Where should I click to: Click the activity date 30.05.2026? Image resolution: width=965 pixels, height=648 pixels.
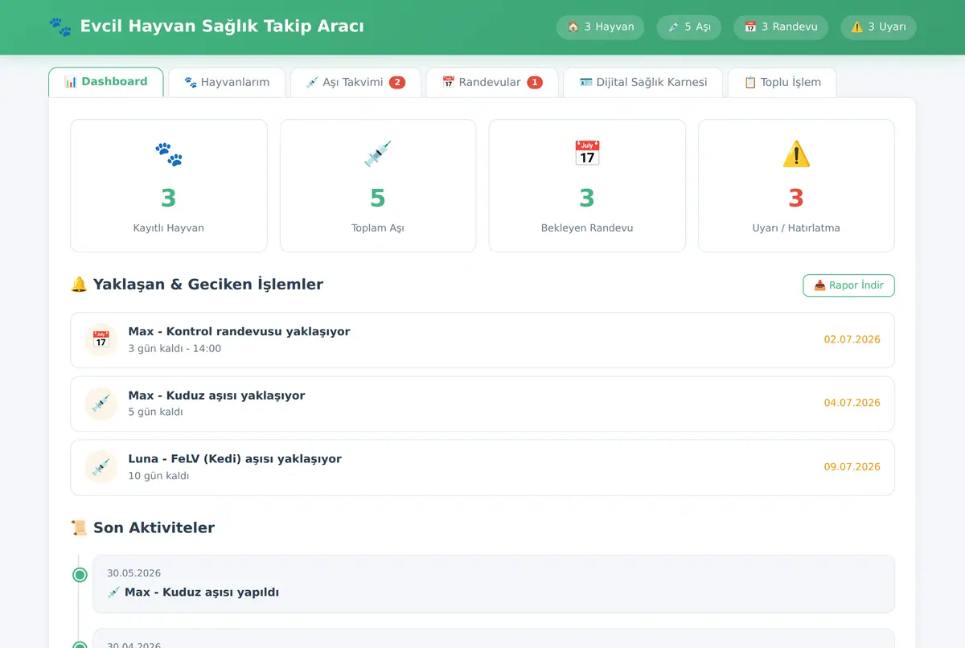click(x=133, y=573)
